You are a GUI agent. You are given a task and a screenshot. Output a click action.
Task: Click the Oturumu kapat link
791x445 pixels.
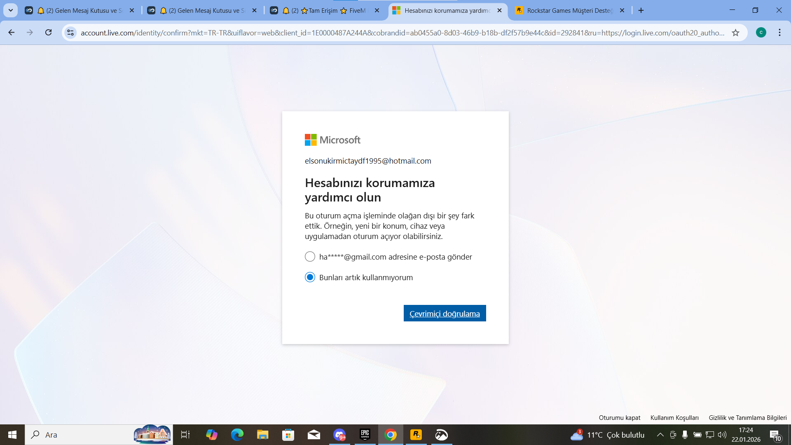pyautogui.click(x=619, y=417)
